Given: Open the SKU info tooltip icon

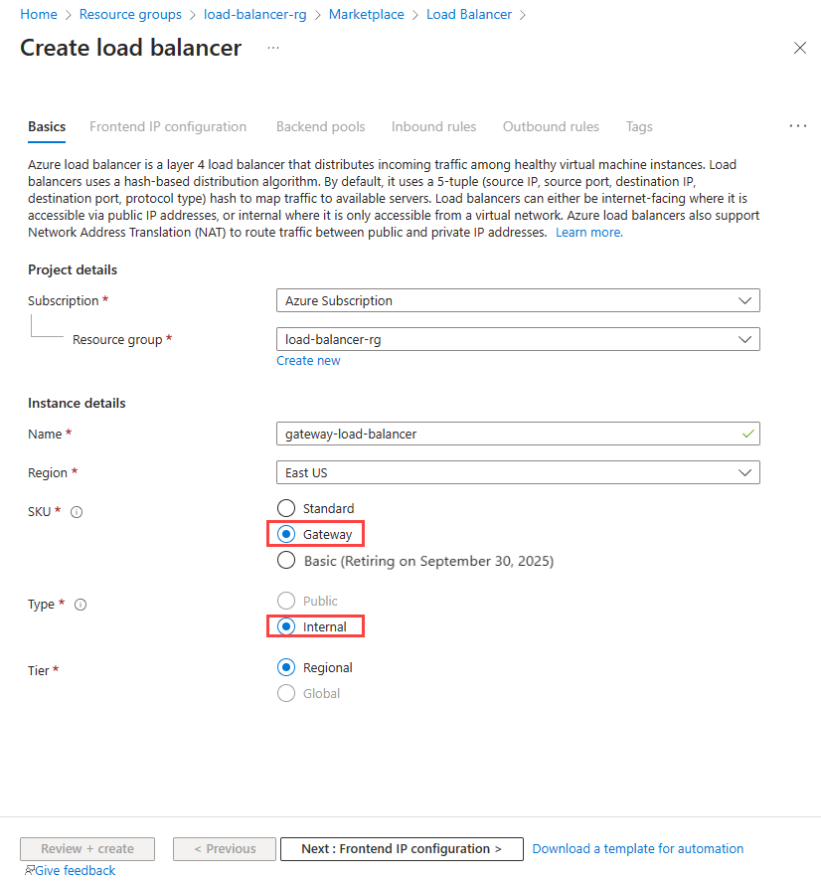Looking at the screenshot, I should tap(77, 511).
